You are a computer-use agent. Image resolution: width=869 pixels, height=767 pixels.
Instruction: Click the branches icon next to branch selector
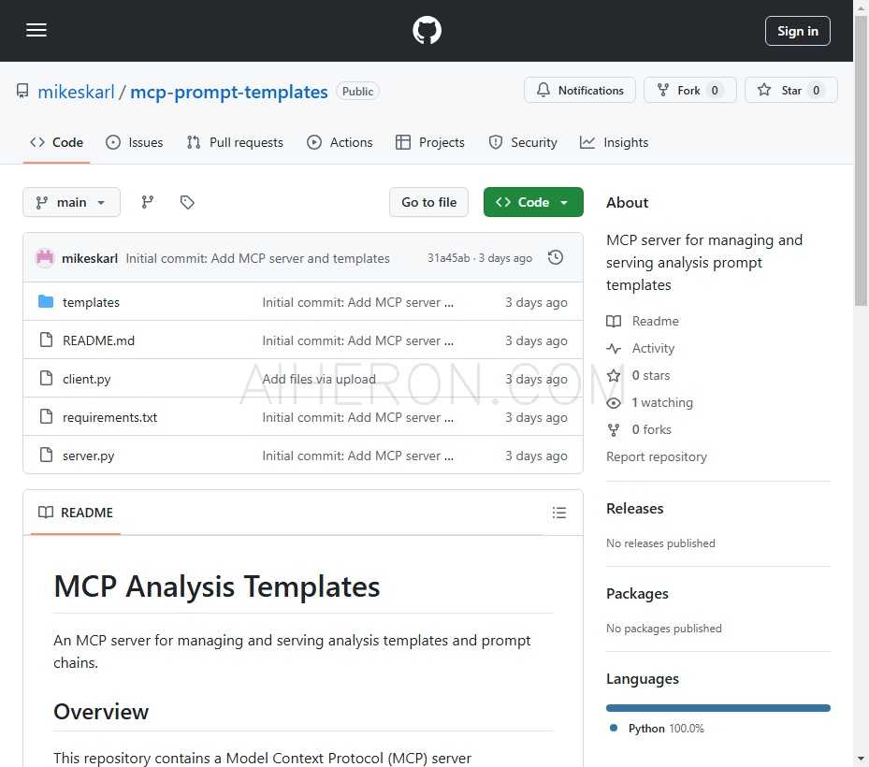click(148, 201)
